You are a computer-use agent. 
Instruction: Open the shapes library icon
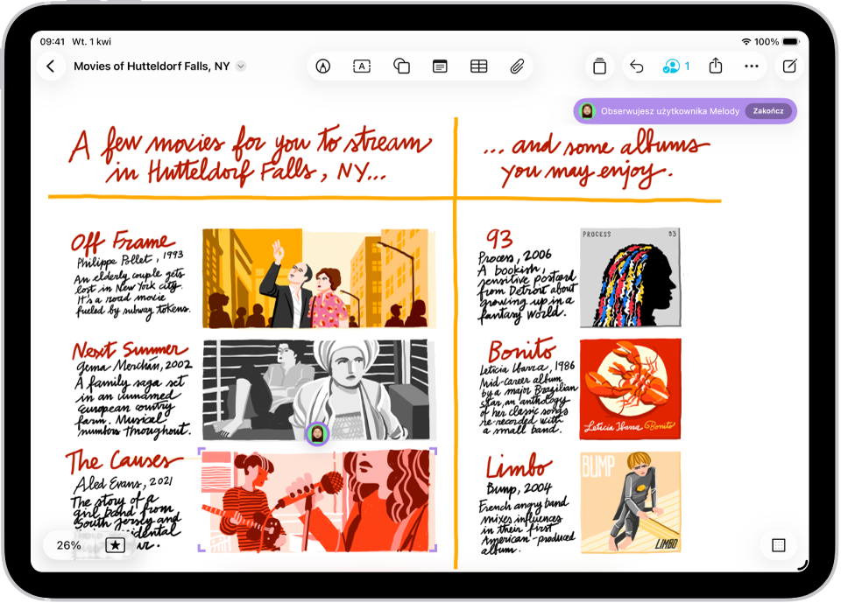401,67
